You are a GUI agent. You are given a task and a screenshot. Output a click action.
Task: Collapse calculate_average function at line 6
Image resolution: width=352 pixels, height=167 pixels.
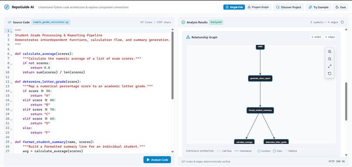pos(11,55)
